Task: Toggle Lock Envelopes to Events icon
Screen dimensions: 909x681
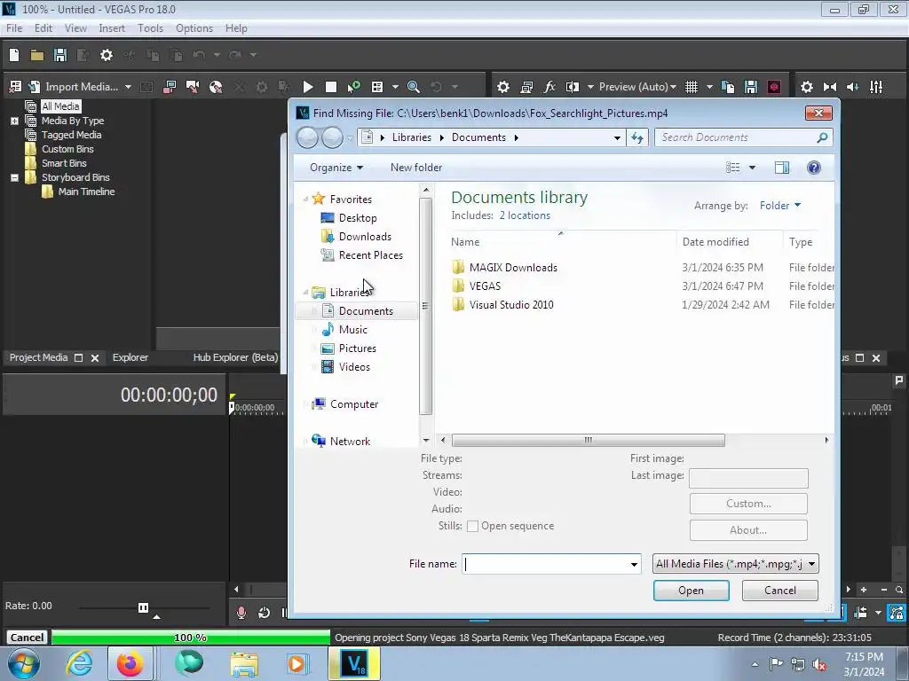Action: (x=897, y=613)
